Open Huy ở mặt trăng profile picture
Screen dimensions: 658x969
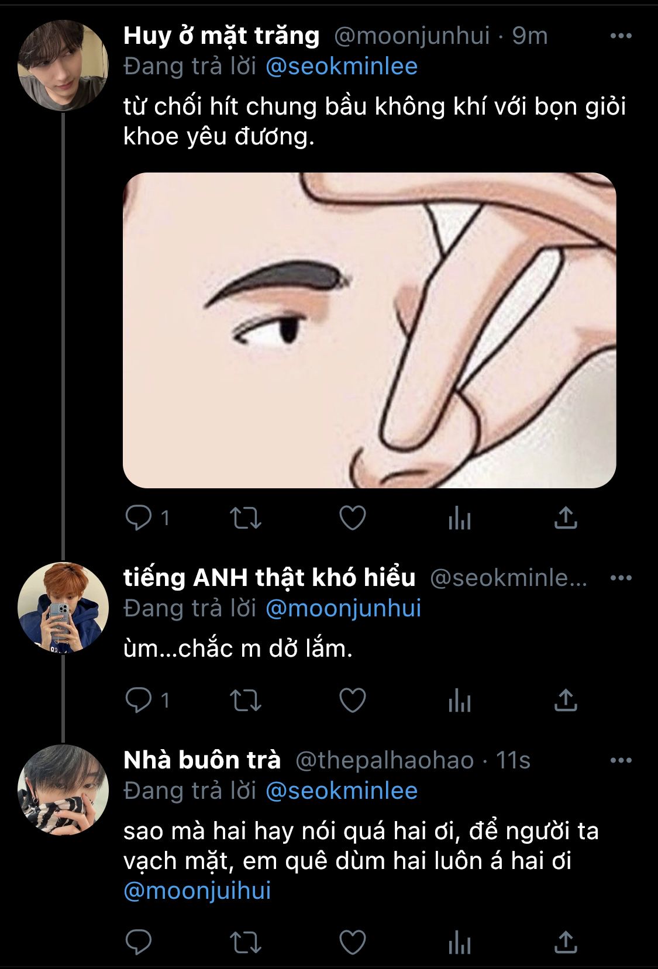pos(63,65)
